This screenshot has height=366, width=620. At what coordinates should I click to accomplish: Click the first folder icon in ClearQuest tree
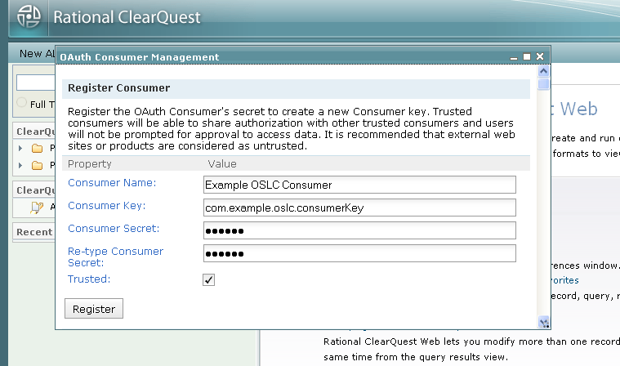pos(38,148)
